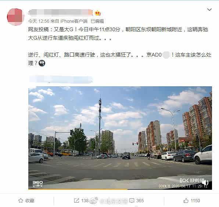
Task: Play the dashcam video thumbnail
Action: pos(120,138)
